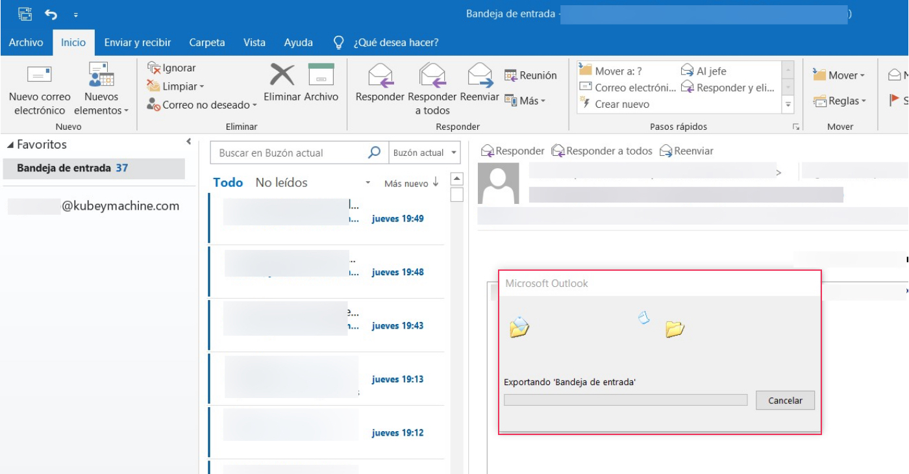Click the Reunión reply button
Screen dimensions: 909x474
coord(530,75)
